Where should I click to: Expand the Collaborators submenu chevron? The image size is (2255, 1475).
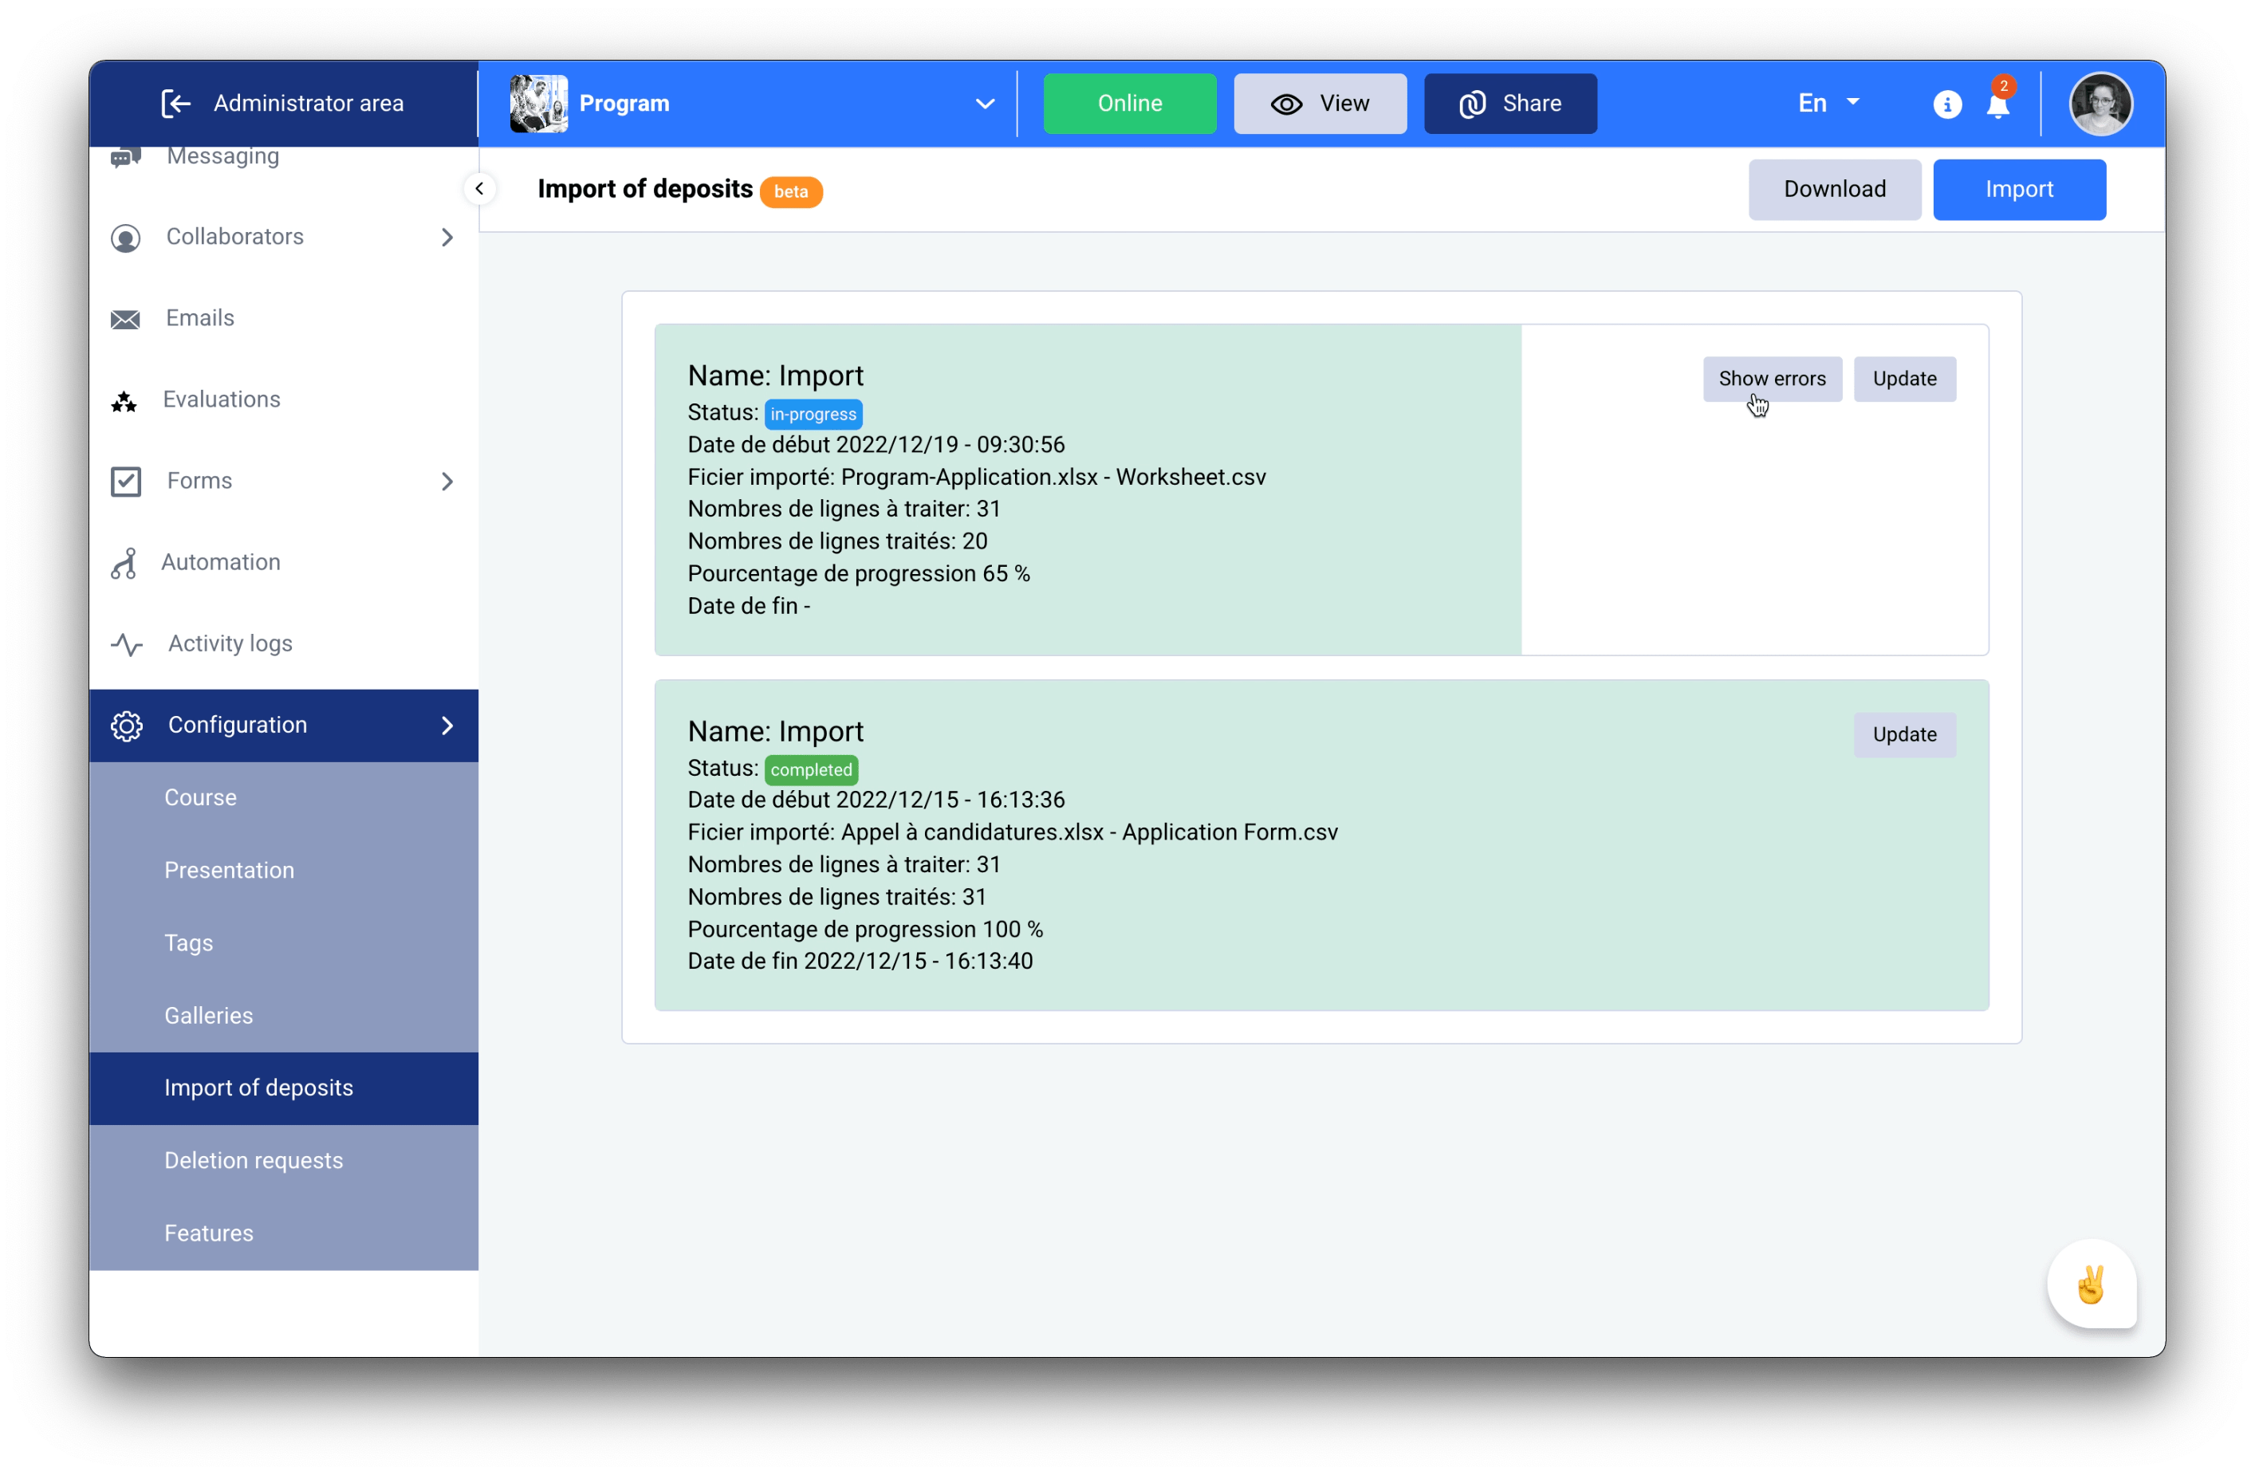tap(447, 237)
